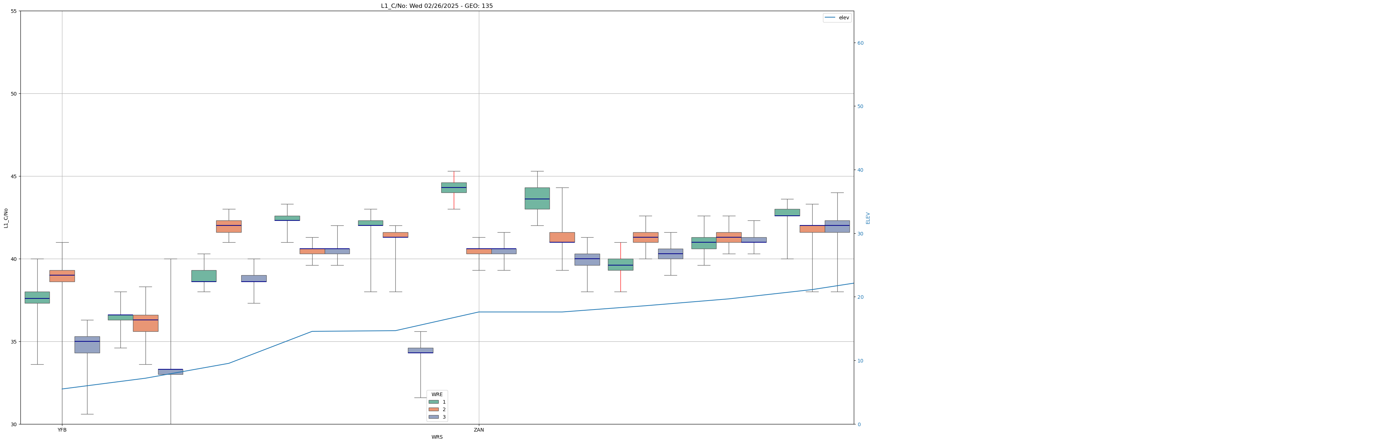Click the L1_C/No y-axis label
The height and width of the screenshot is (443, 1375).
pos(6,218)
